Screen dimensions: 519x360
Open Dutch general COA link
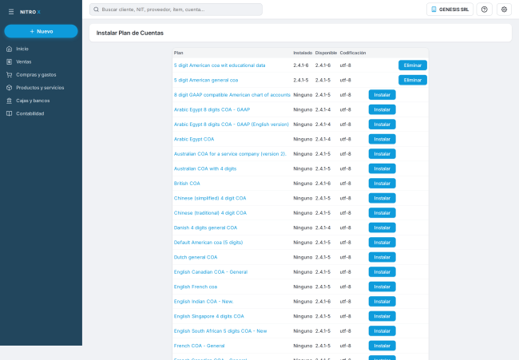[196, 257]
